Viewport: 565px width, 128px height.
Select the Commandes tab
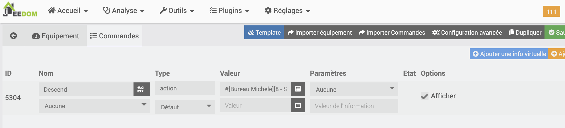point(114,36)
